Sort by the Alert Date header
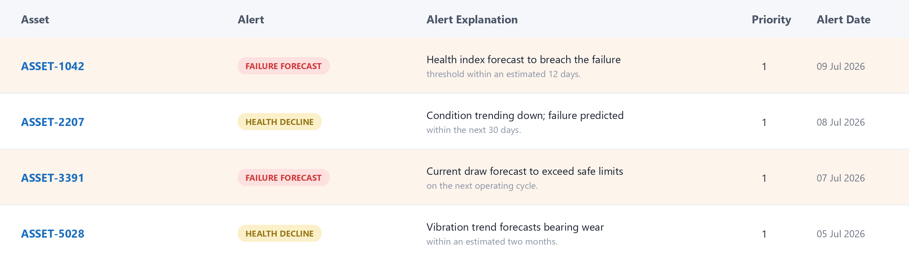The width and height of the screenshot is (909, 261). pos(843,20)
